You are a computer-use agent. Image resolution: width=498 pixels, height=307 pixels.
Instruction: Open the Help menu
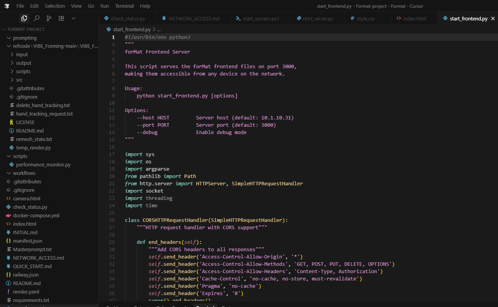click(x=145, y=6)
